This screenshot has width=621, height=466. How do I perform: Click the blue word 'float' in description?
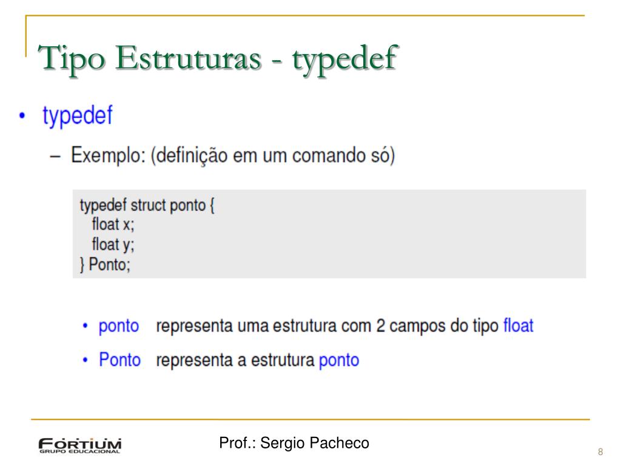(519, 325)
